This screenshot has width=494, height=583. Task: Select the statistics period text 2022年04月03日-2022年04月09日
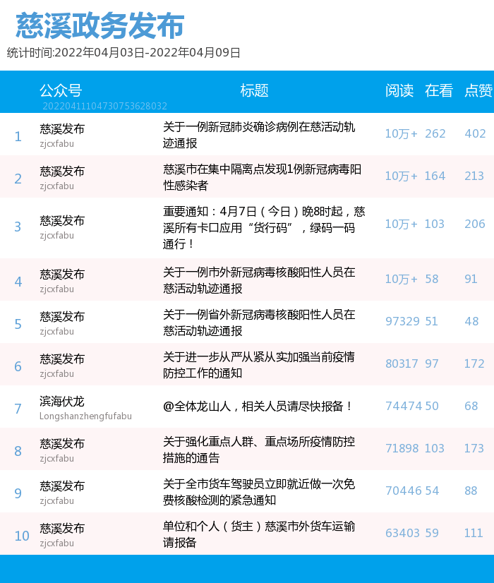tap(147, 53)
